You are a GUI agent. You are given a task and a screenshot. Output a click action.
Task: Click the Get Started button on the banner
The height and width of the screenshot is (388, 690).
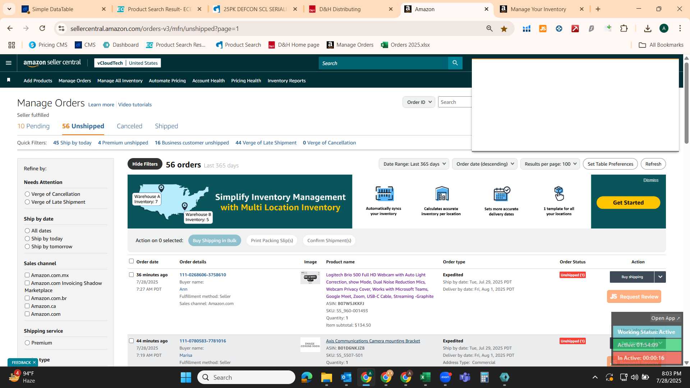click(628, 203)
